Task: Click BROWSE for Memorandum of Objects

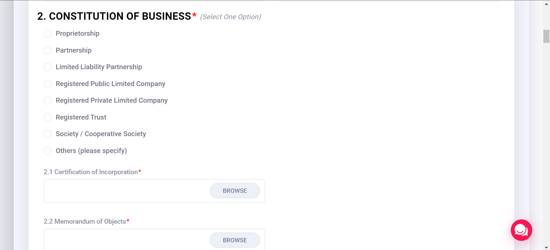Action: (235, 240)
